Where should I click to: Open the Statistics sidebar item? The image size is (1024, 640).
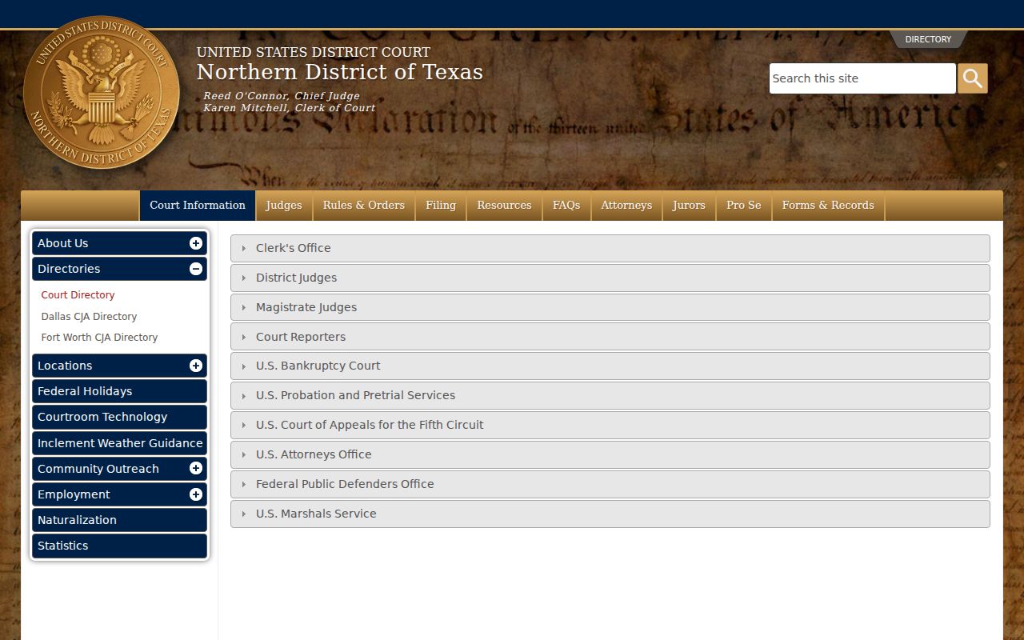119,546
